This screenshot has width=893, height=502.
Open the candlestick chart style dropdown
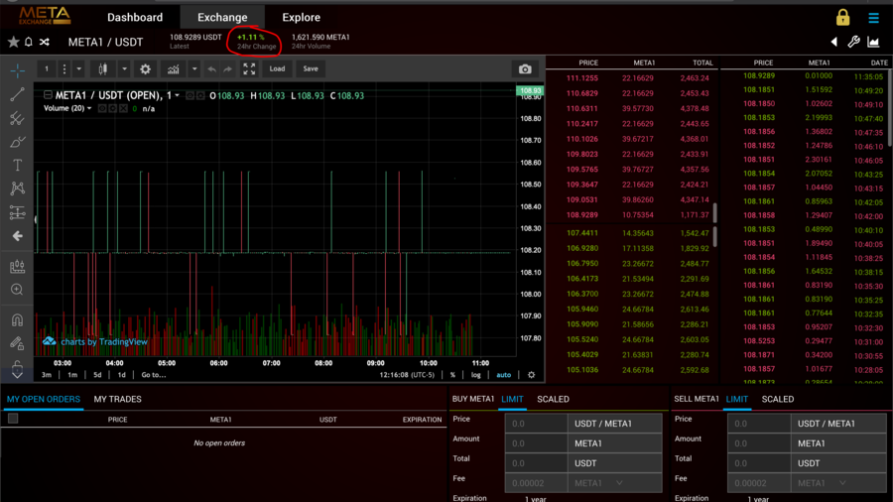(x=103, y=69)
